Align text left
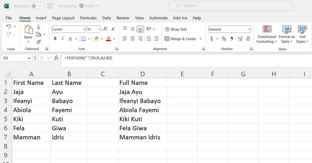This screenshot has height=163, width=312. [x=125, y=39]
